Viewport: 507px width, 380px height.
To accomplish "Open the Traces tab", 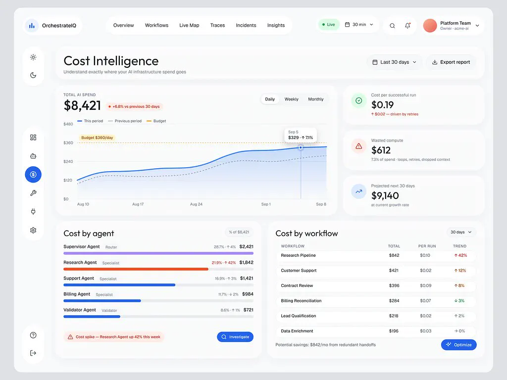I will tap(217, 25).
